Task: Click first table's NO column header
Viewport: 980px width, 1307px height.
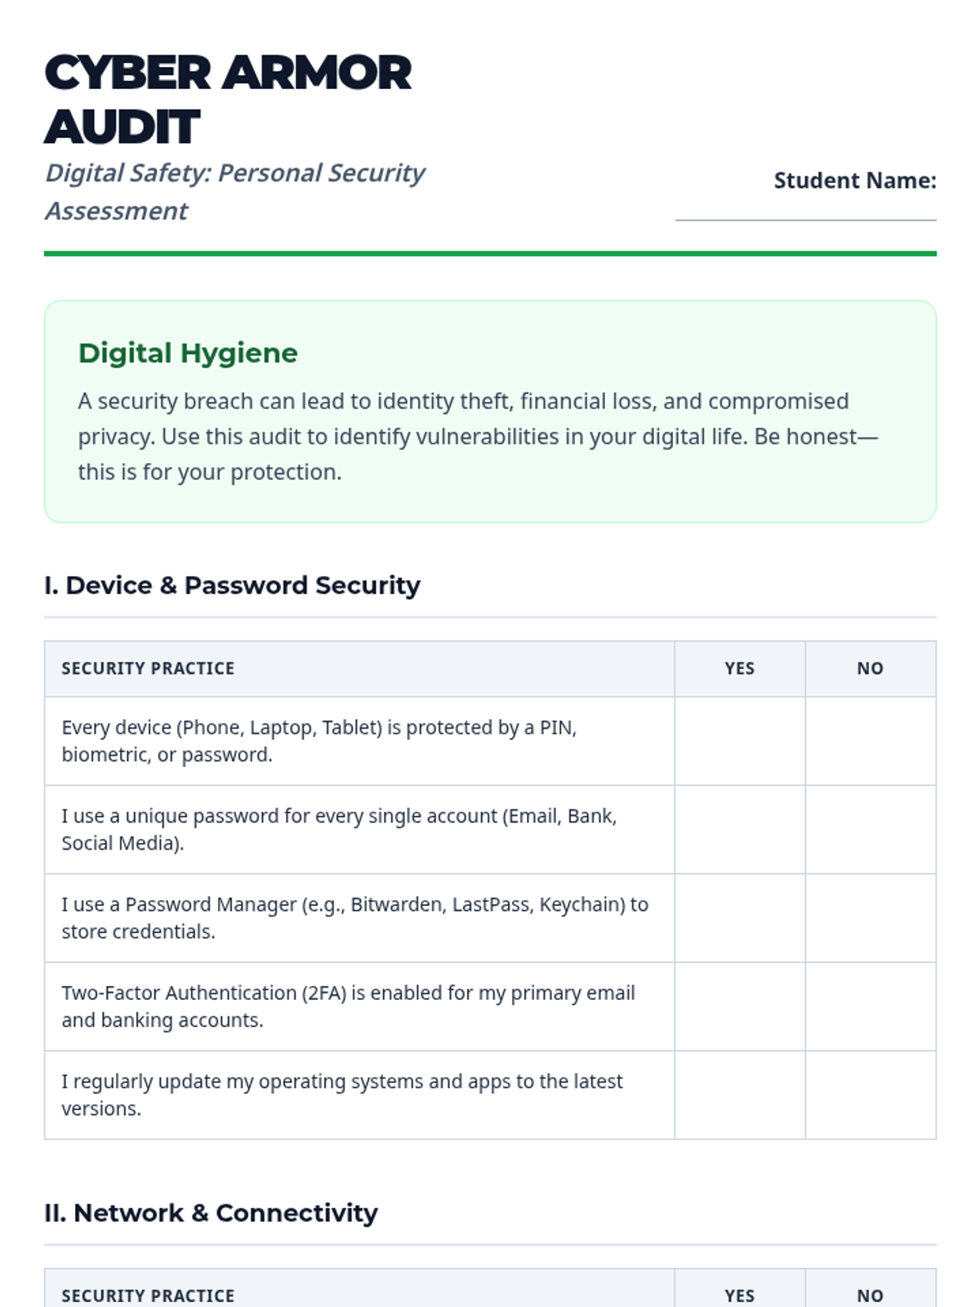Action: pos(870,668)
